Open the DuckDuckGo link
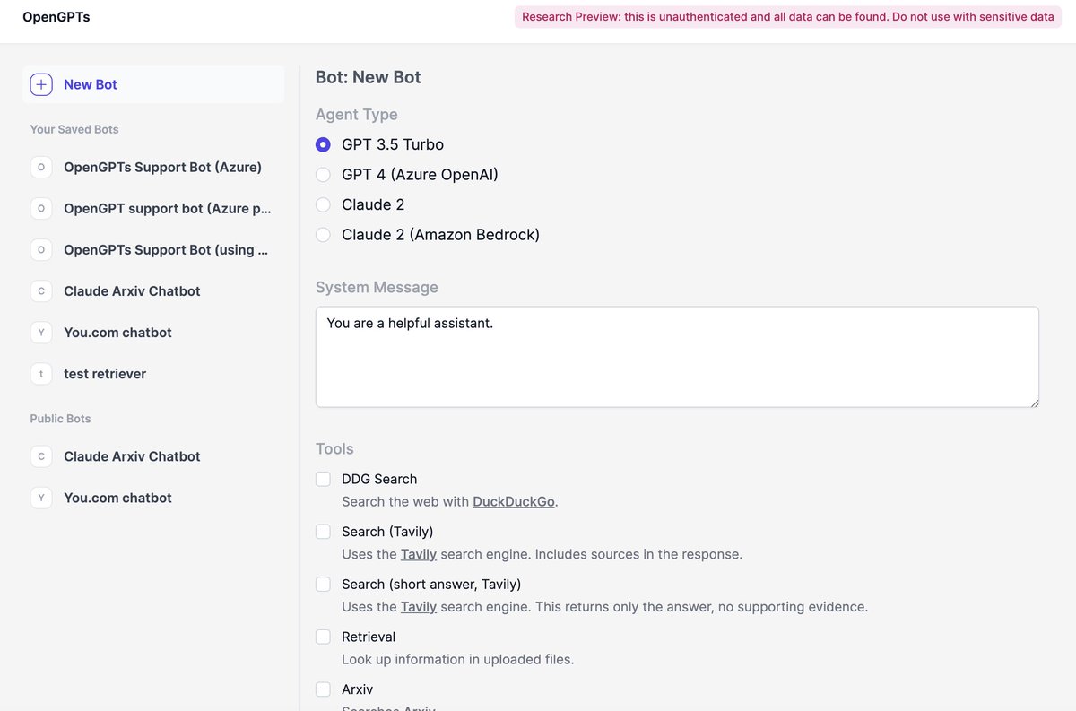Image resolution: width=1076 pixels, height=711 pixels. 514,502
